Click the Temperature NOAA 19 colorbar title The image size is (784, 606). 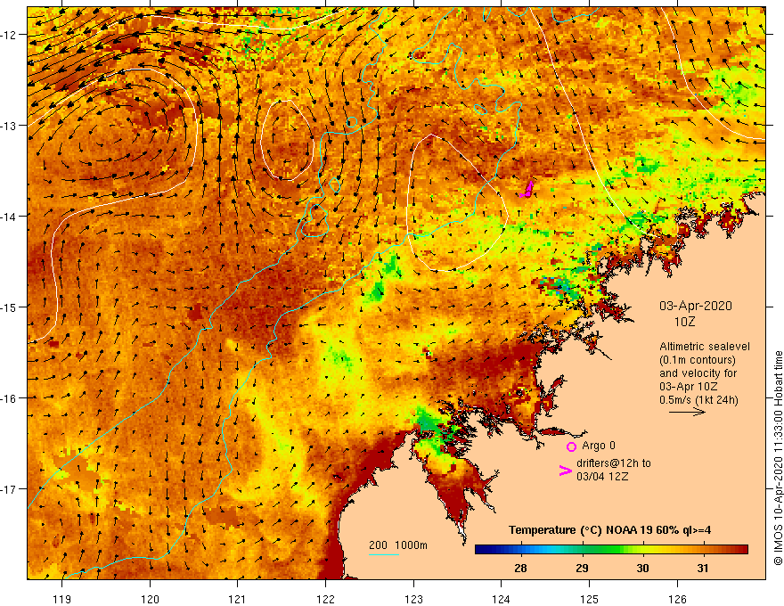(x=609, y=530)
